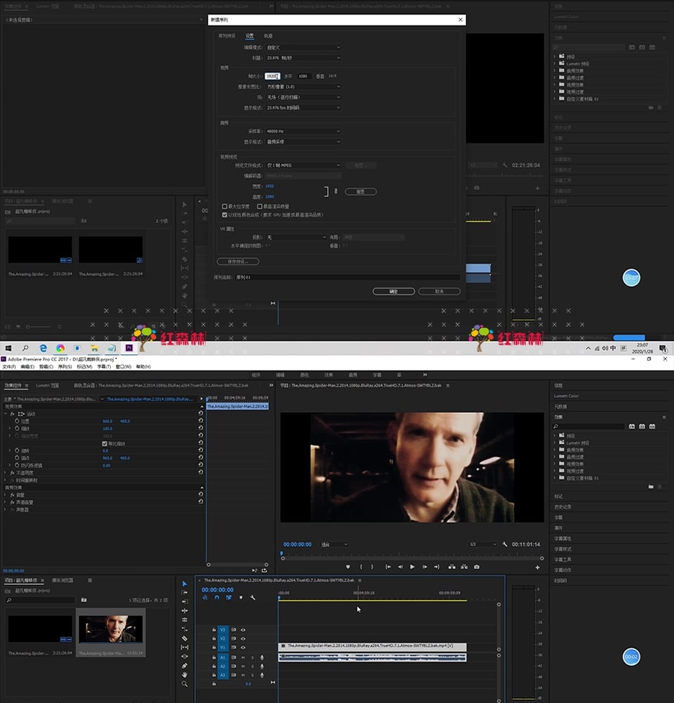
Task: Click the Mark In button in Program monitor
Action: click(x=361, y=567)
